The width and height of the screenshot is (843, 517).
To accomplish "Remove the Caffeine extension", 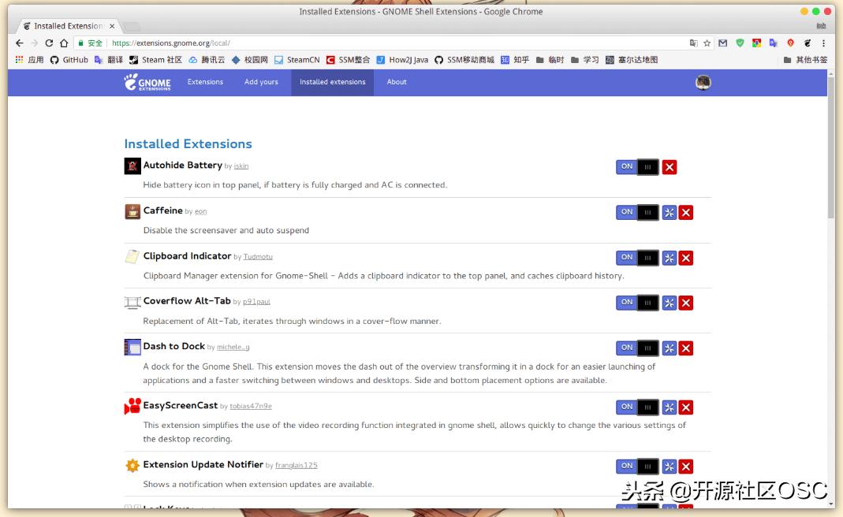I will pyautogui.click(x=686, y=212).
